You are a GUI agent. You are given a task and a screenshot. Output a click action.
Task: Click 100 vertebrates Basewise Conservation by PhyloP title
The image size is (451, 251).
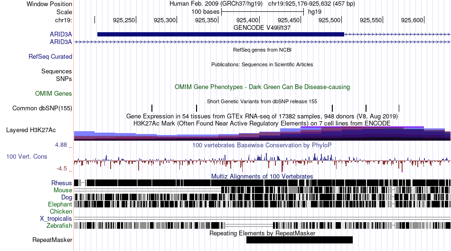262,145
